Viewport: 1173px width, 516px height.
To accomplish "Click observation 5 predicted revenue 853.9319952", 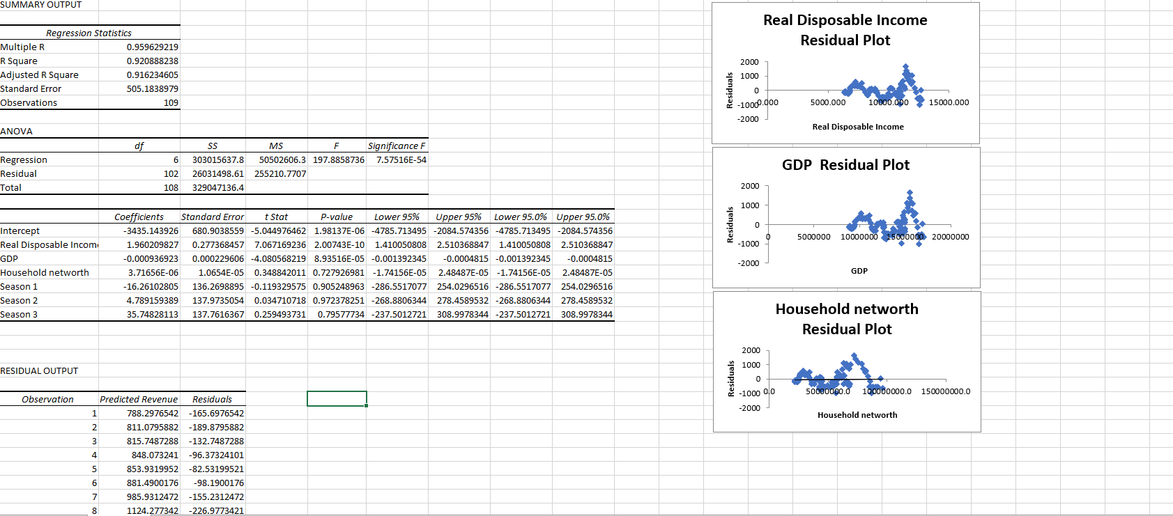I will click(x=152, y=469).
